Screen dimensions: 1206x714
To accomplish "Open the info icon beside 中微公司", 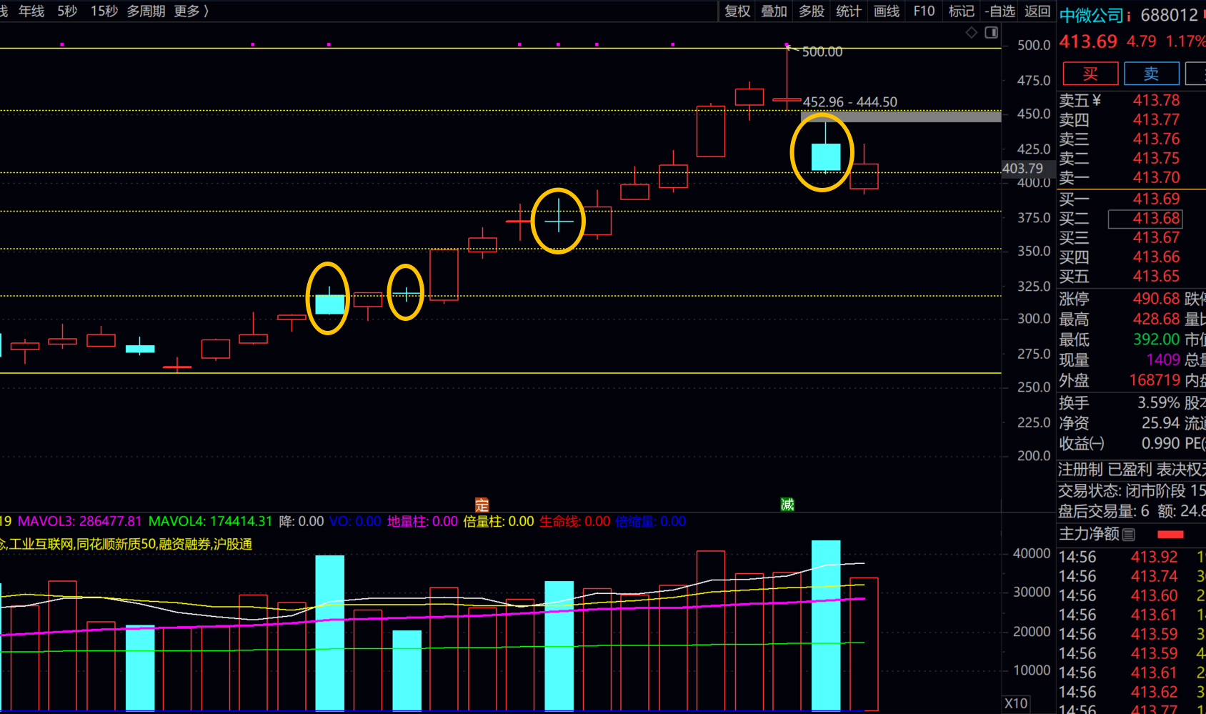I will pyautogui.click(x=1130, y=16).
